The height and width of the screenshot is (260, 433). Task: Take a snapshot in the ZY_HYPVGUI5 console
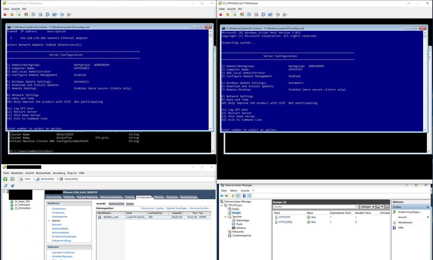tap(249, 15)
